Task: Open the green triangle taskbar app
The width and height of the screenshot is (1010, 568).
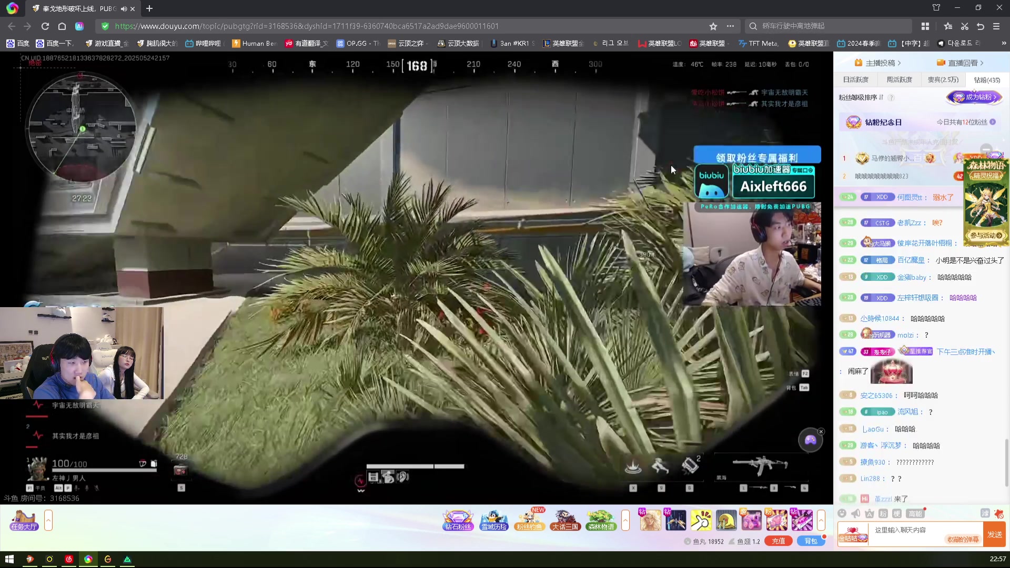Action: tap(127, 559)
